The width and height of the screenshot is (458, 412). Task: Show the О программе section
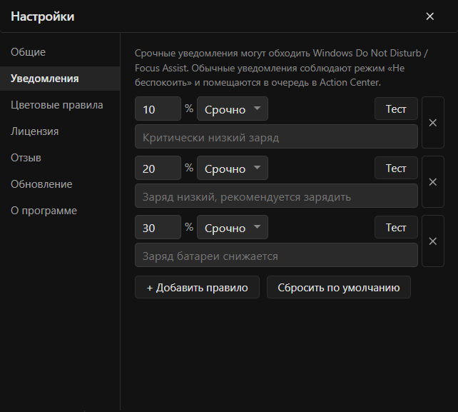pyautogui.click(x=60, y=211)
